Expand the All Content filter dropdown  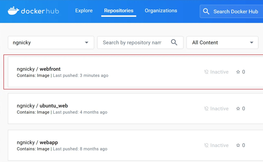[x=222, y=43]
